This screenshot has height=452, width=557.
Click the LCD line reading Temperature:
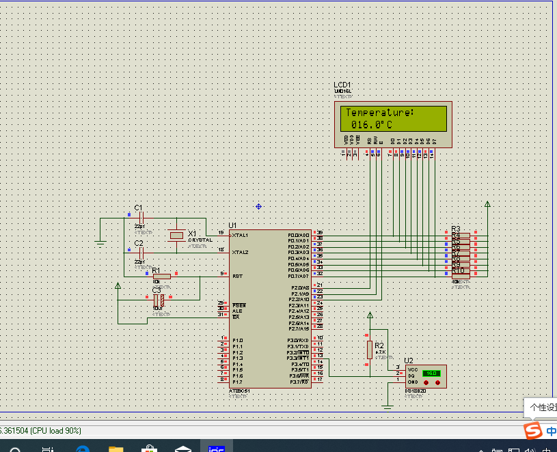point(380,113)
